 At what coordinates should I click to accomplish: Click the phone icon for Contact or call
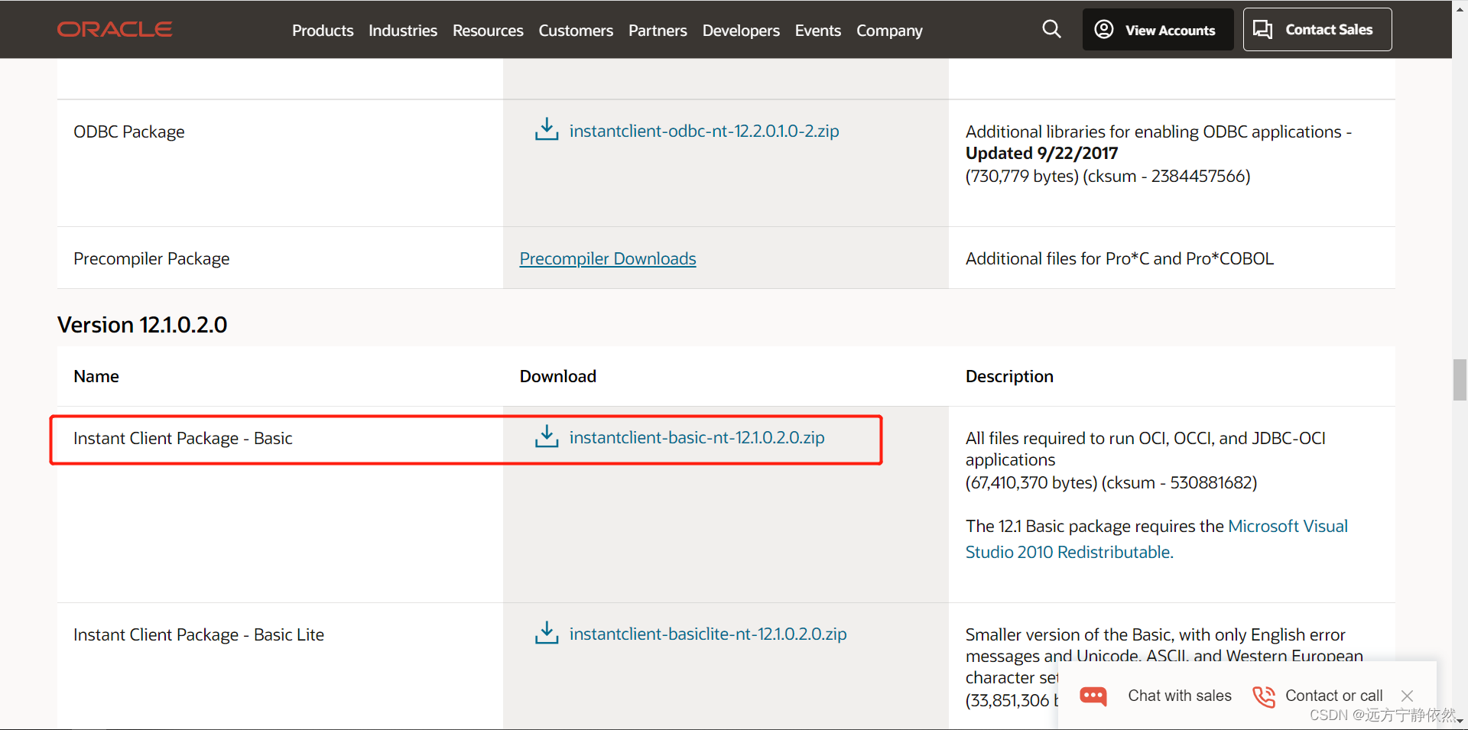click(x=1264, y=696)
